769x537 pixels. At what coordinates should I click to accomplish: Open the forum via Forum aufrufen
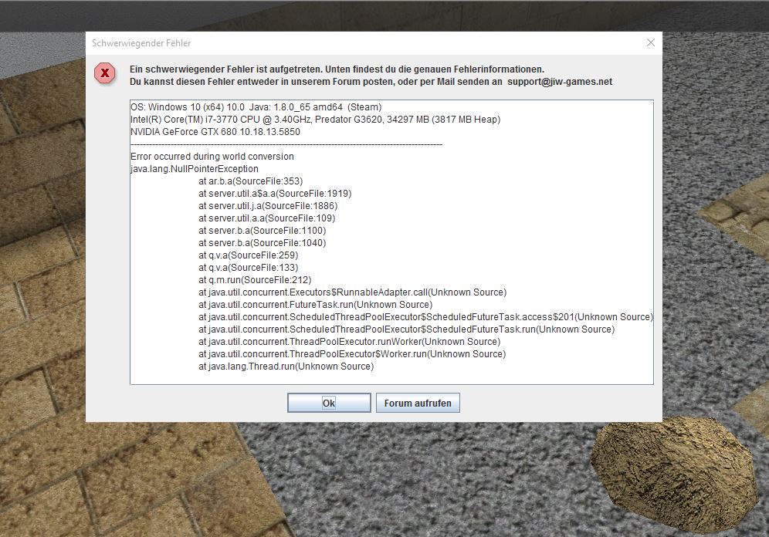click(418, 403)
